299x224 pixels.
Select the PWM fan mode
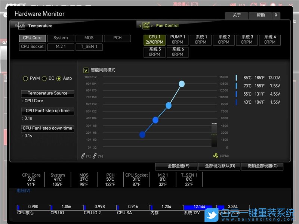[25, 78]
